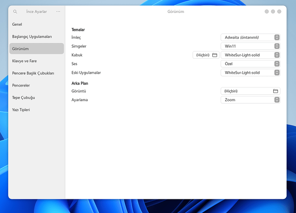Open the Ayarlama Zoom dropdown
The image size is (296, 213).
pyautogui.click(x=251, y=100)
